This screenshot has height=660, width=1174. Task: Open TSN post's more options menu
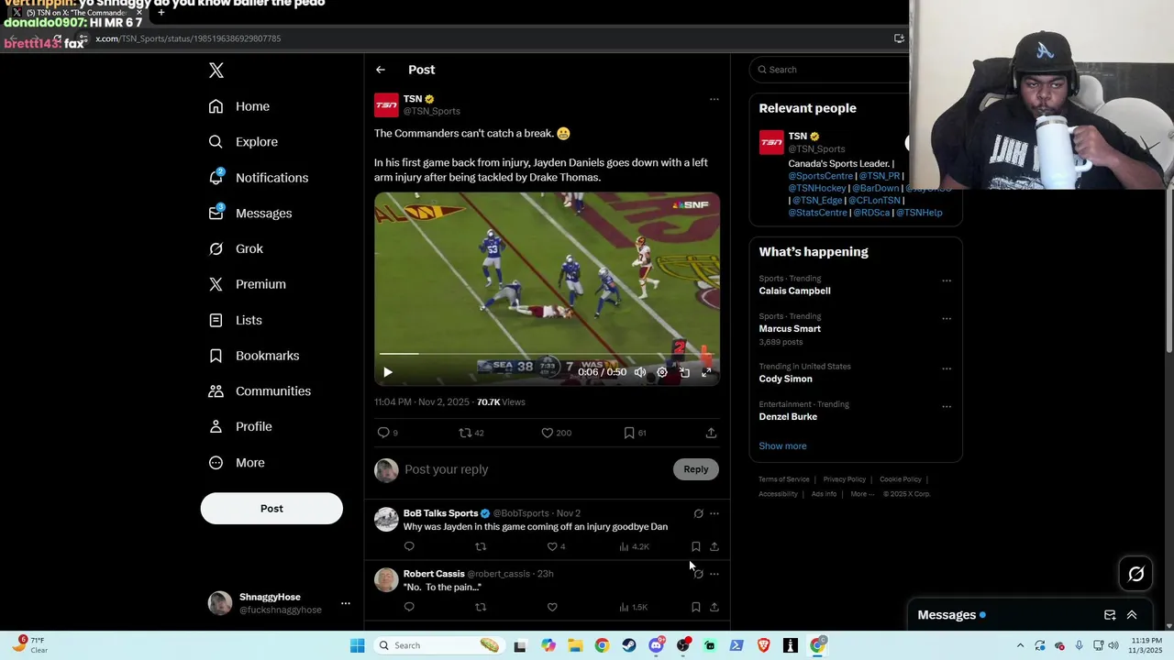click(714, 99)
